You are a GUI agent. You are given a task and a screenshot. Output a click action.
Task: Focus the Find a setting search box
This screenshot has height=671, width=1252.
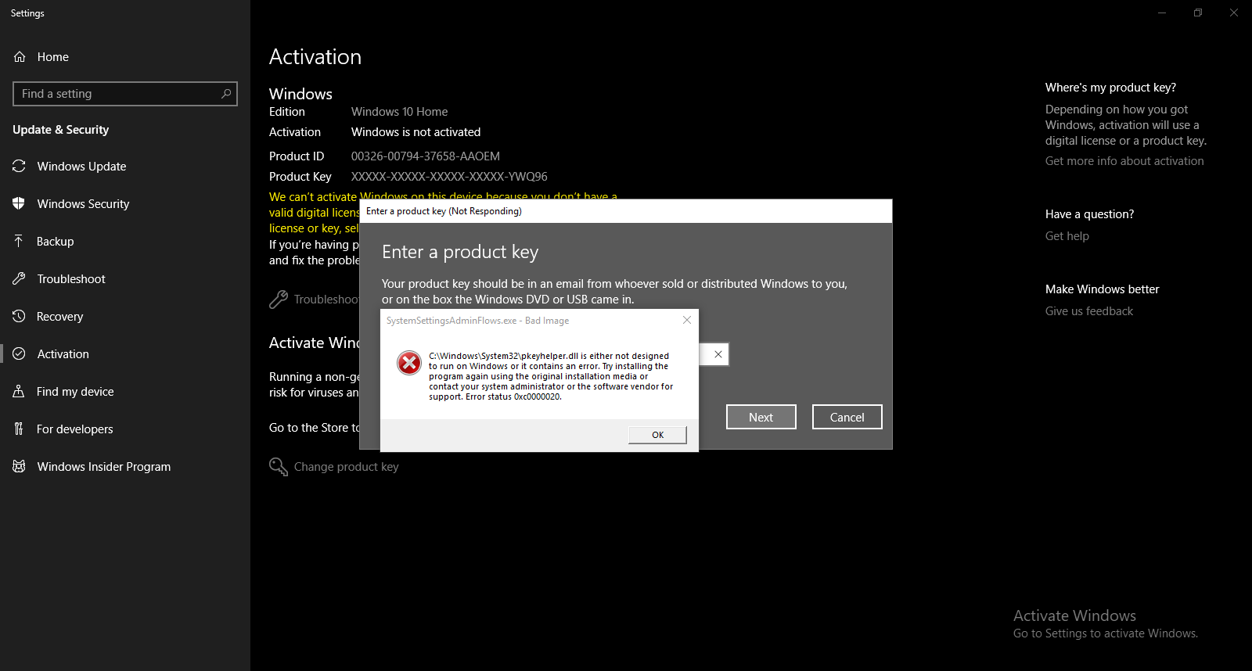[x=125, y=94]
